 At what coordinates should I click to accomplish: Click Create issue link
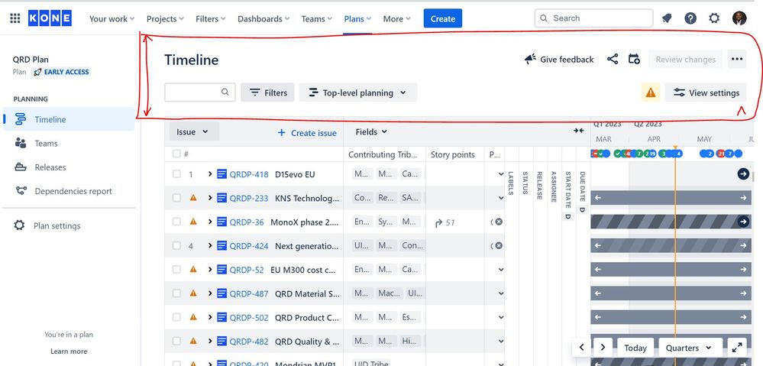point(306,132)
